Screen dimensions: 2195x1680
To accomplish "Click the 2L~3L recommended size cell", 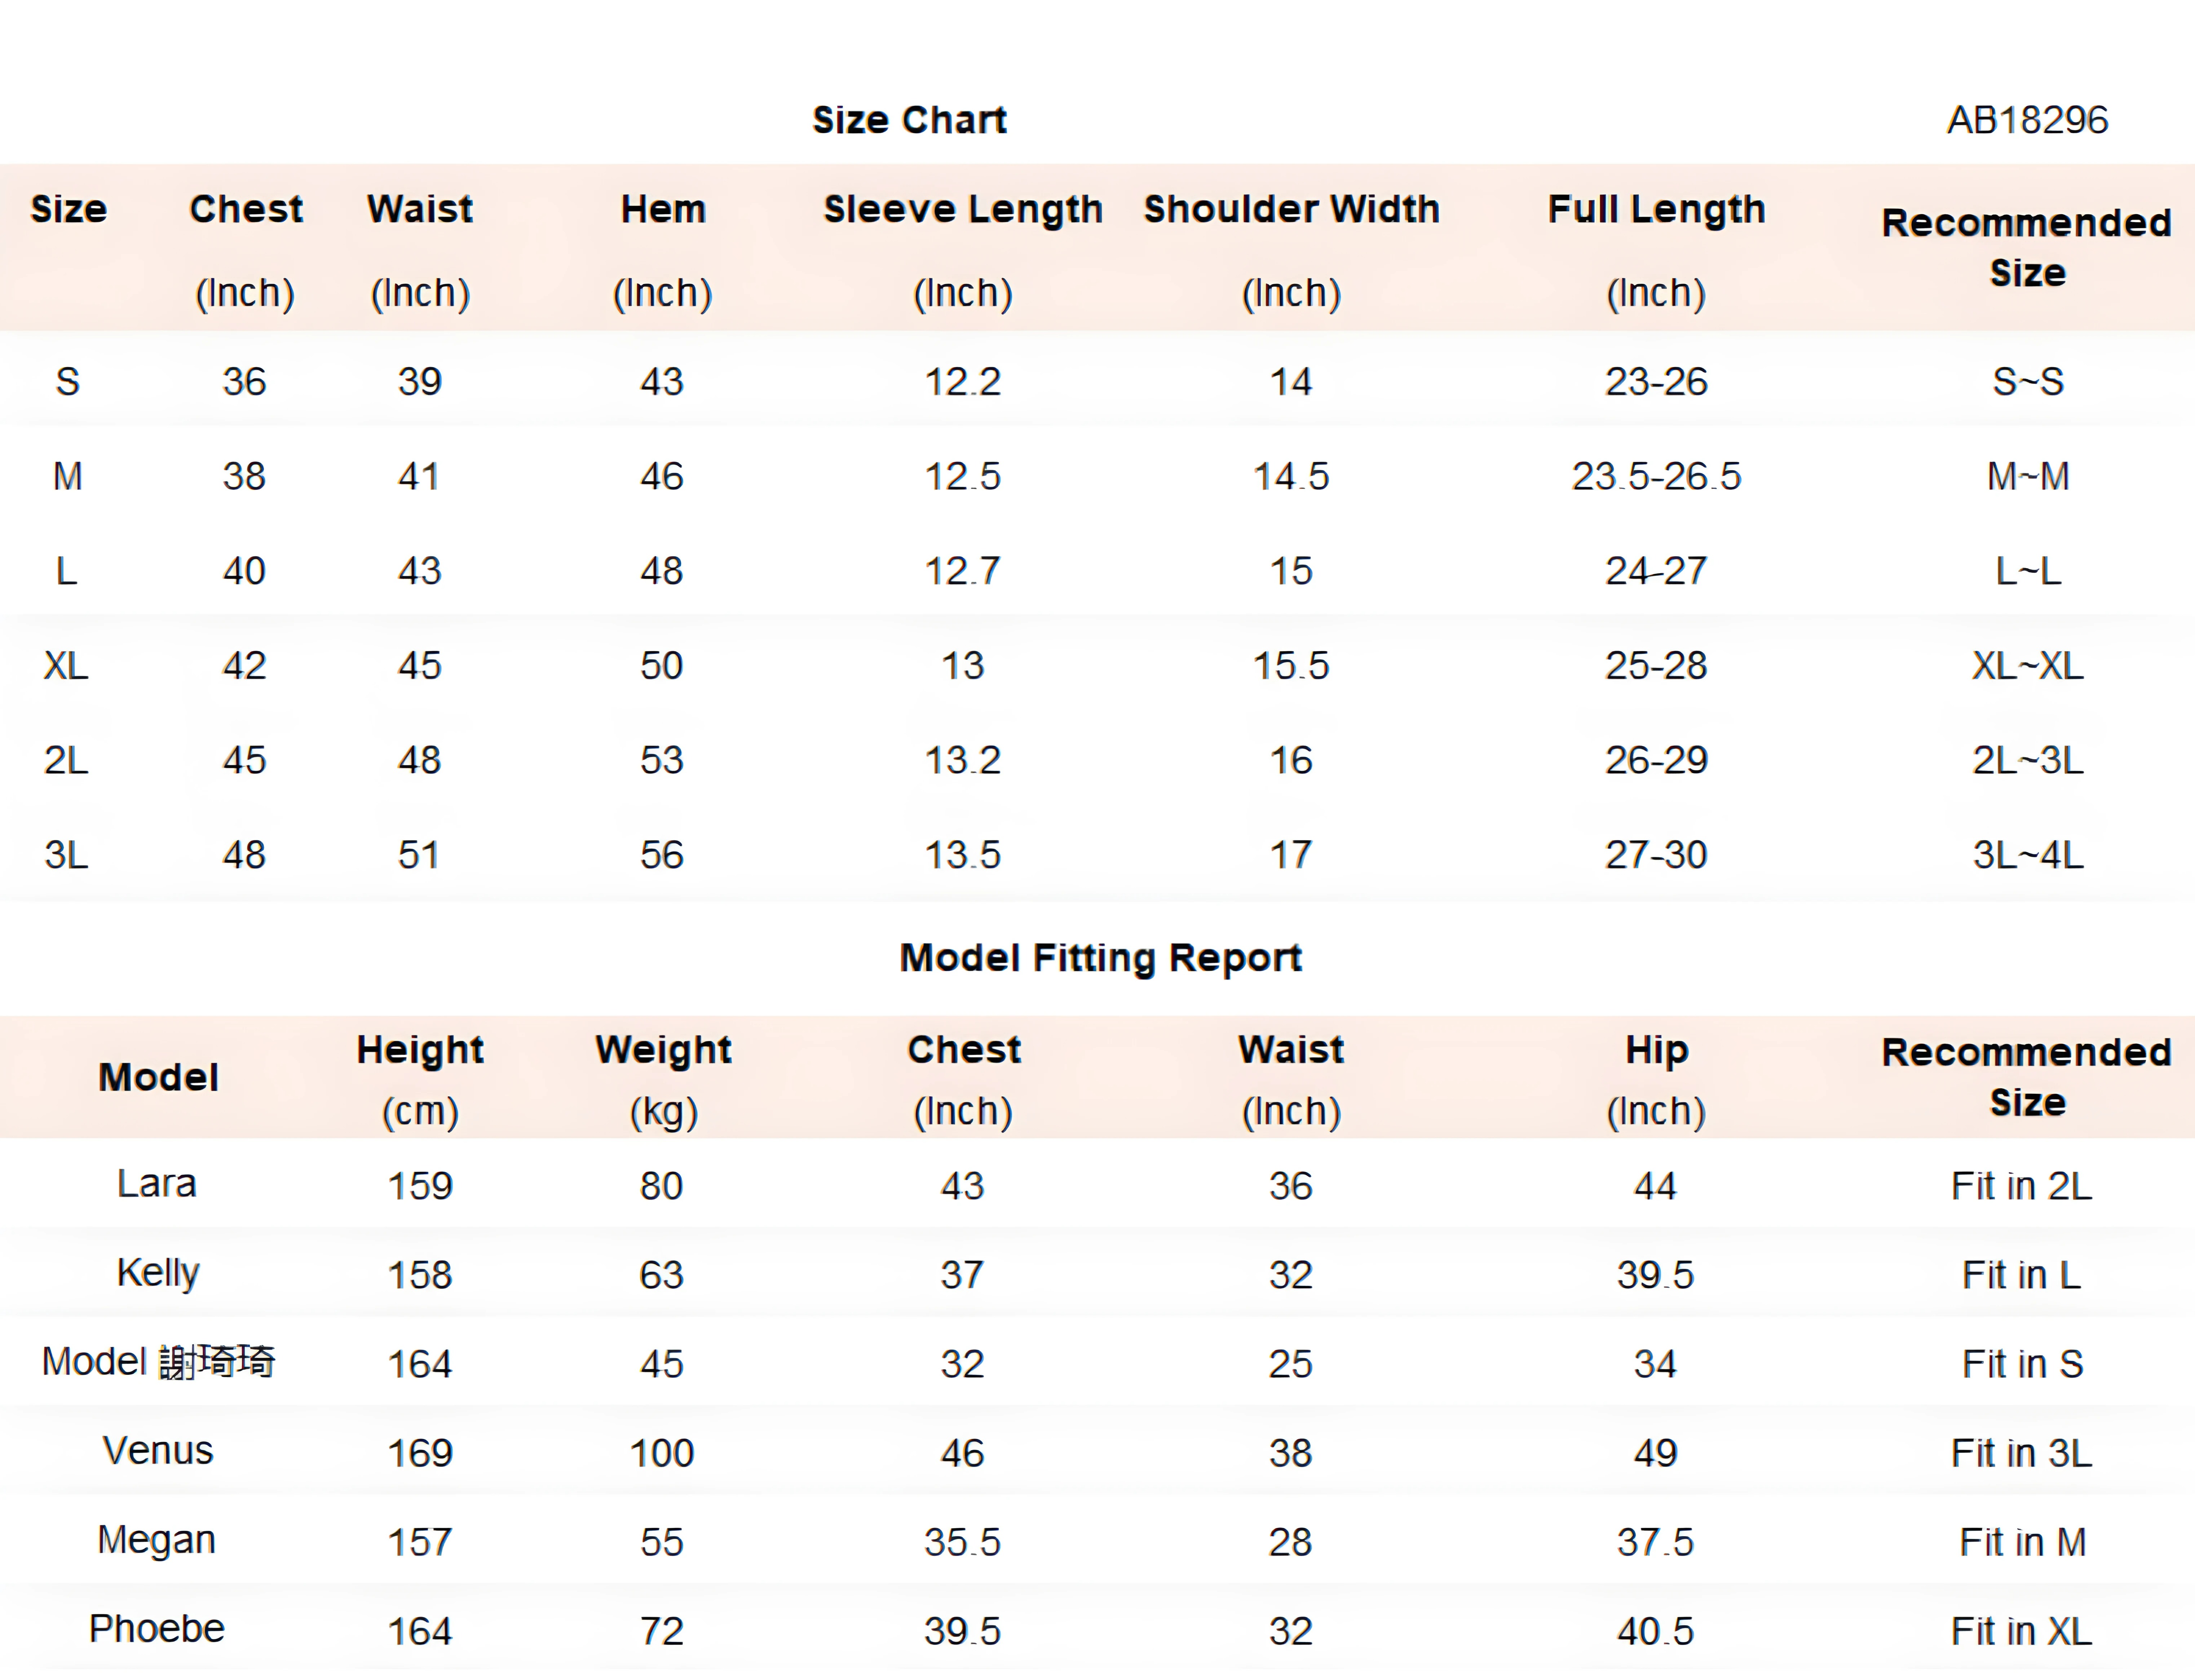I will point(2027,760).
